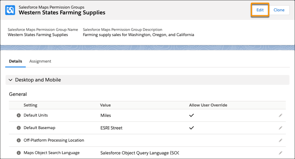The height and width of the screenshot is (159, 295).
Task: Select the Miles value cell
Action: pyautogui.click(x=105, y=115)
